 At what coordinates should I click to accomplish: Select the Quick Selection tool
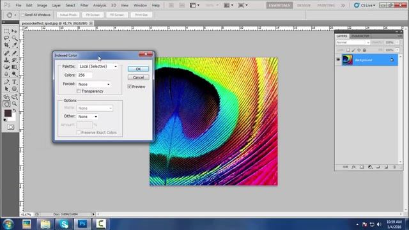(x=14, y=38)
